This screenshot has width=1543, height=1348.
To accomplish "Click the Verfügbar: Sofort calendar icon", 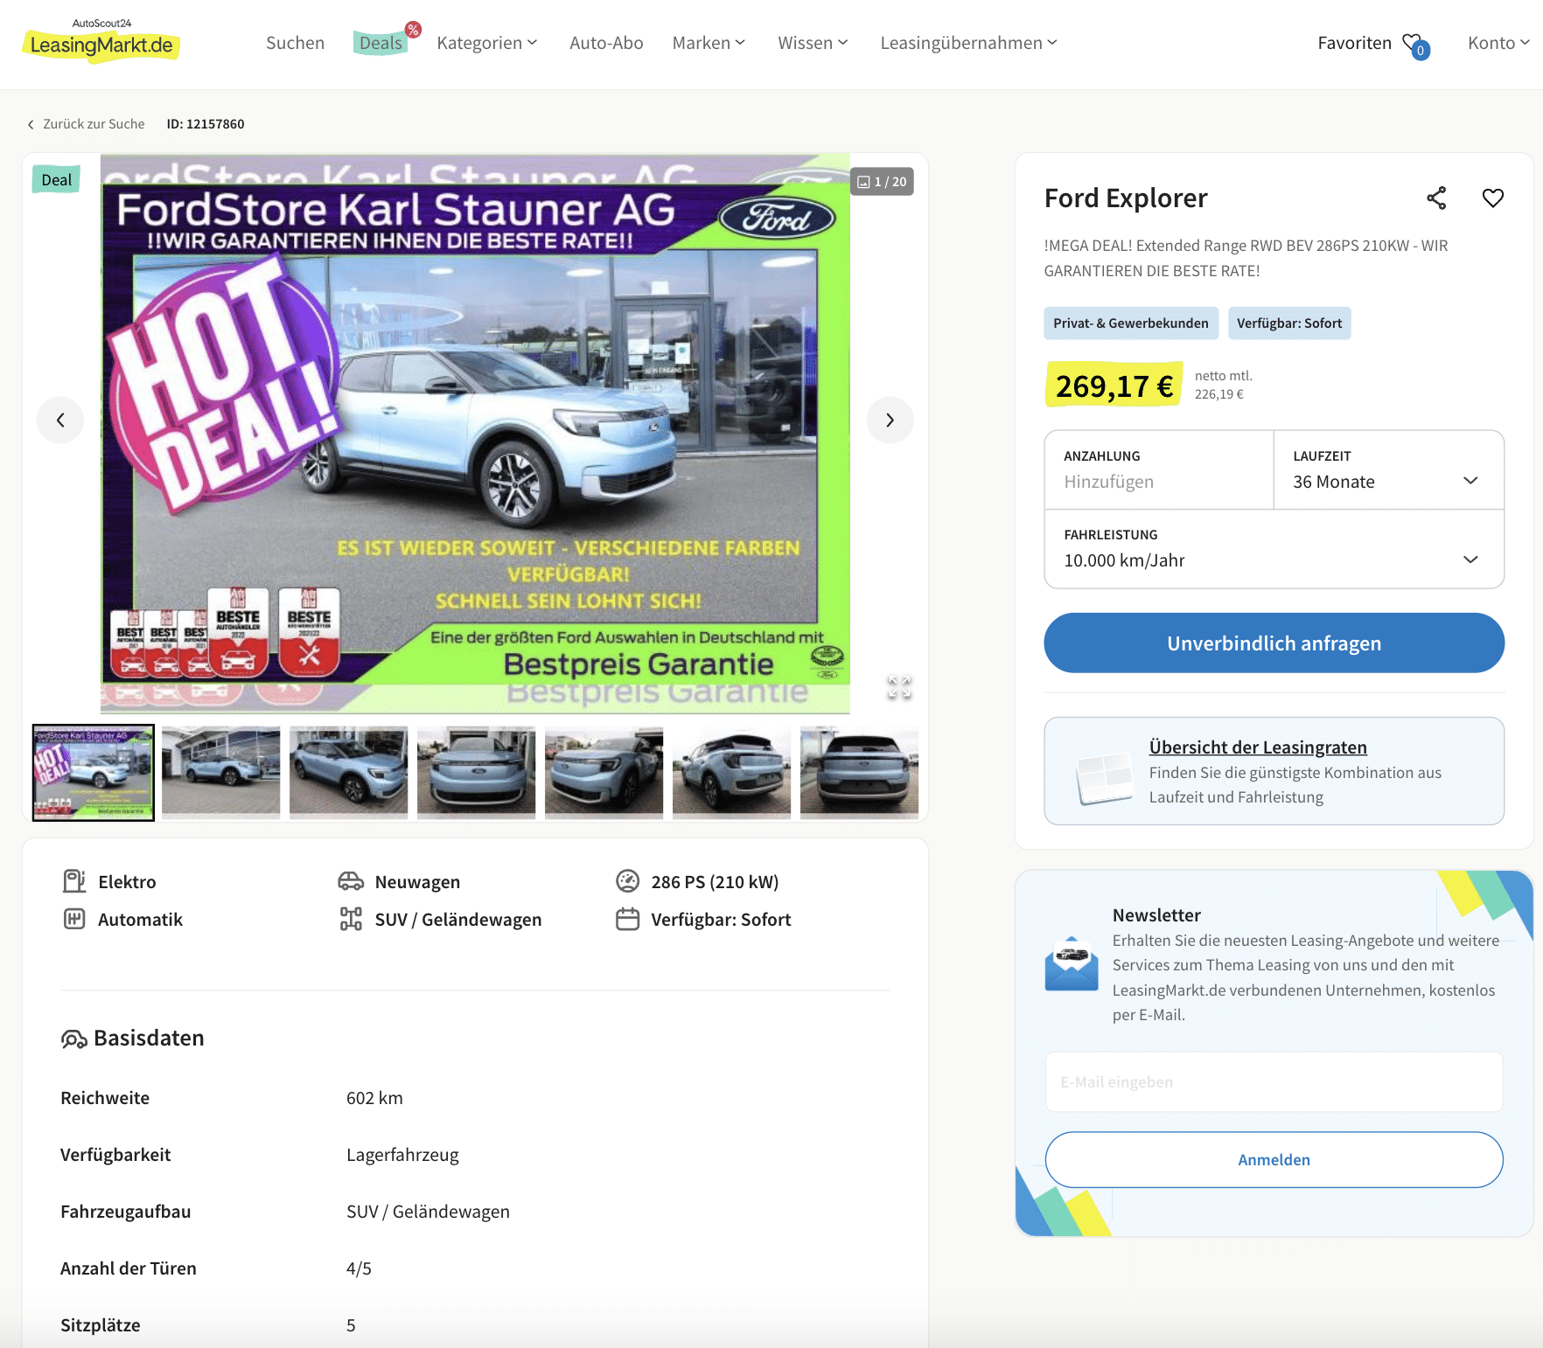I will pos(628,919).
